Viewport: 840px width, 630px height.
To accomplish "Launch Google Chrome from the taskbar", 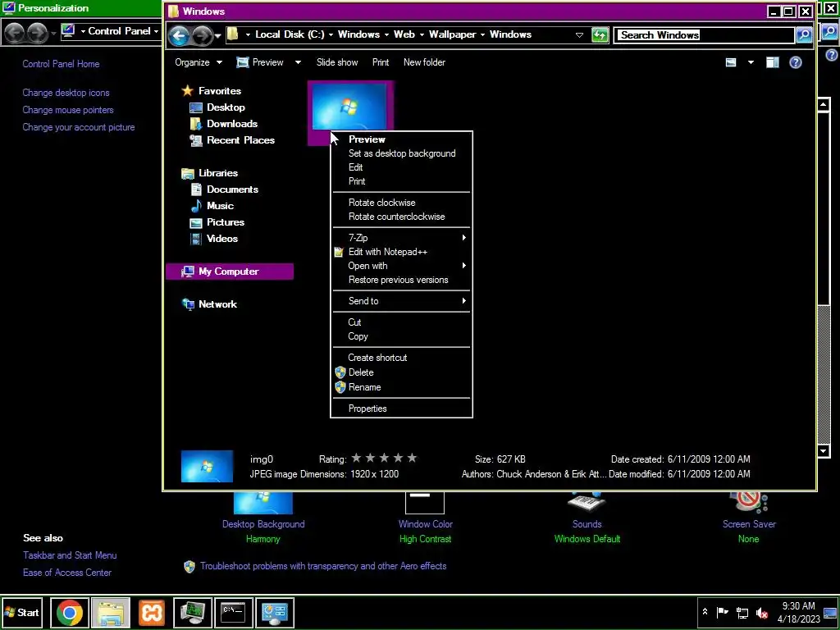I will (70, 612).
